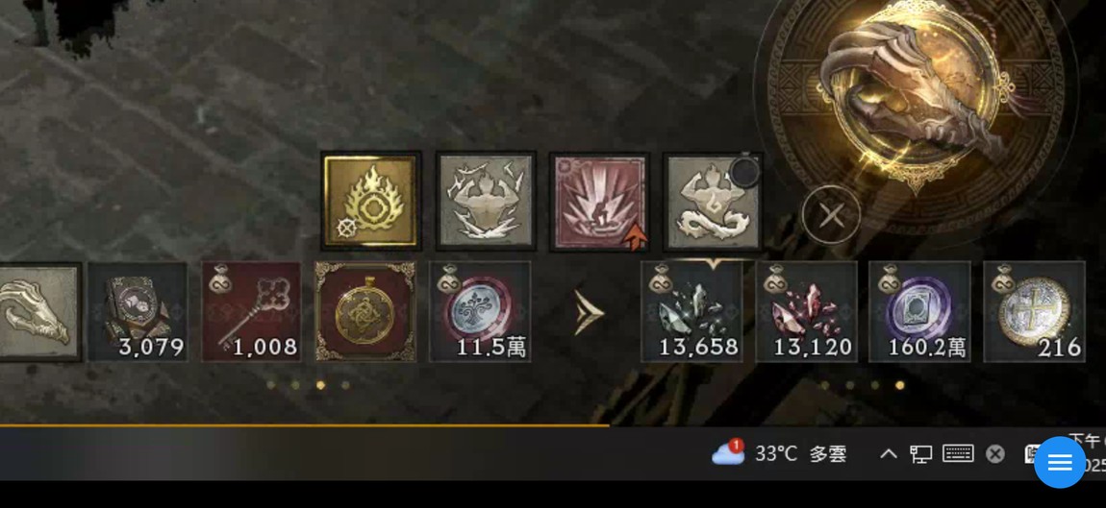Open the weather widget showing 33°C 多雲
The height and width of the screenshot is (508, 1106).
click(779, 453)
